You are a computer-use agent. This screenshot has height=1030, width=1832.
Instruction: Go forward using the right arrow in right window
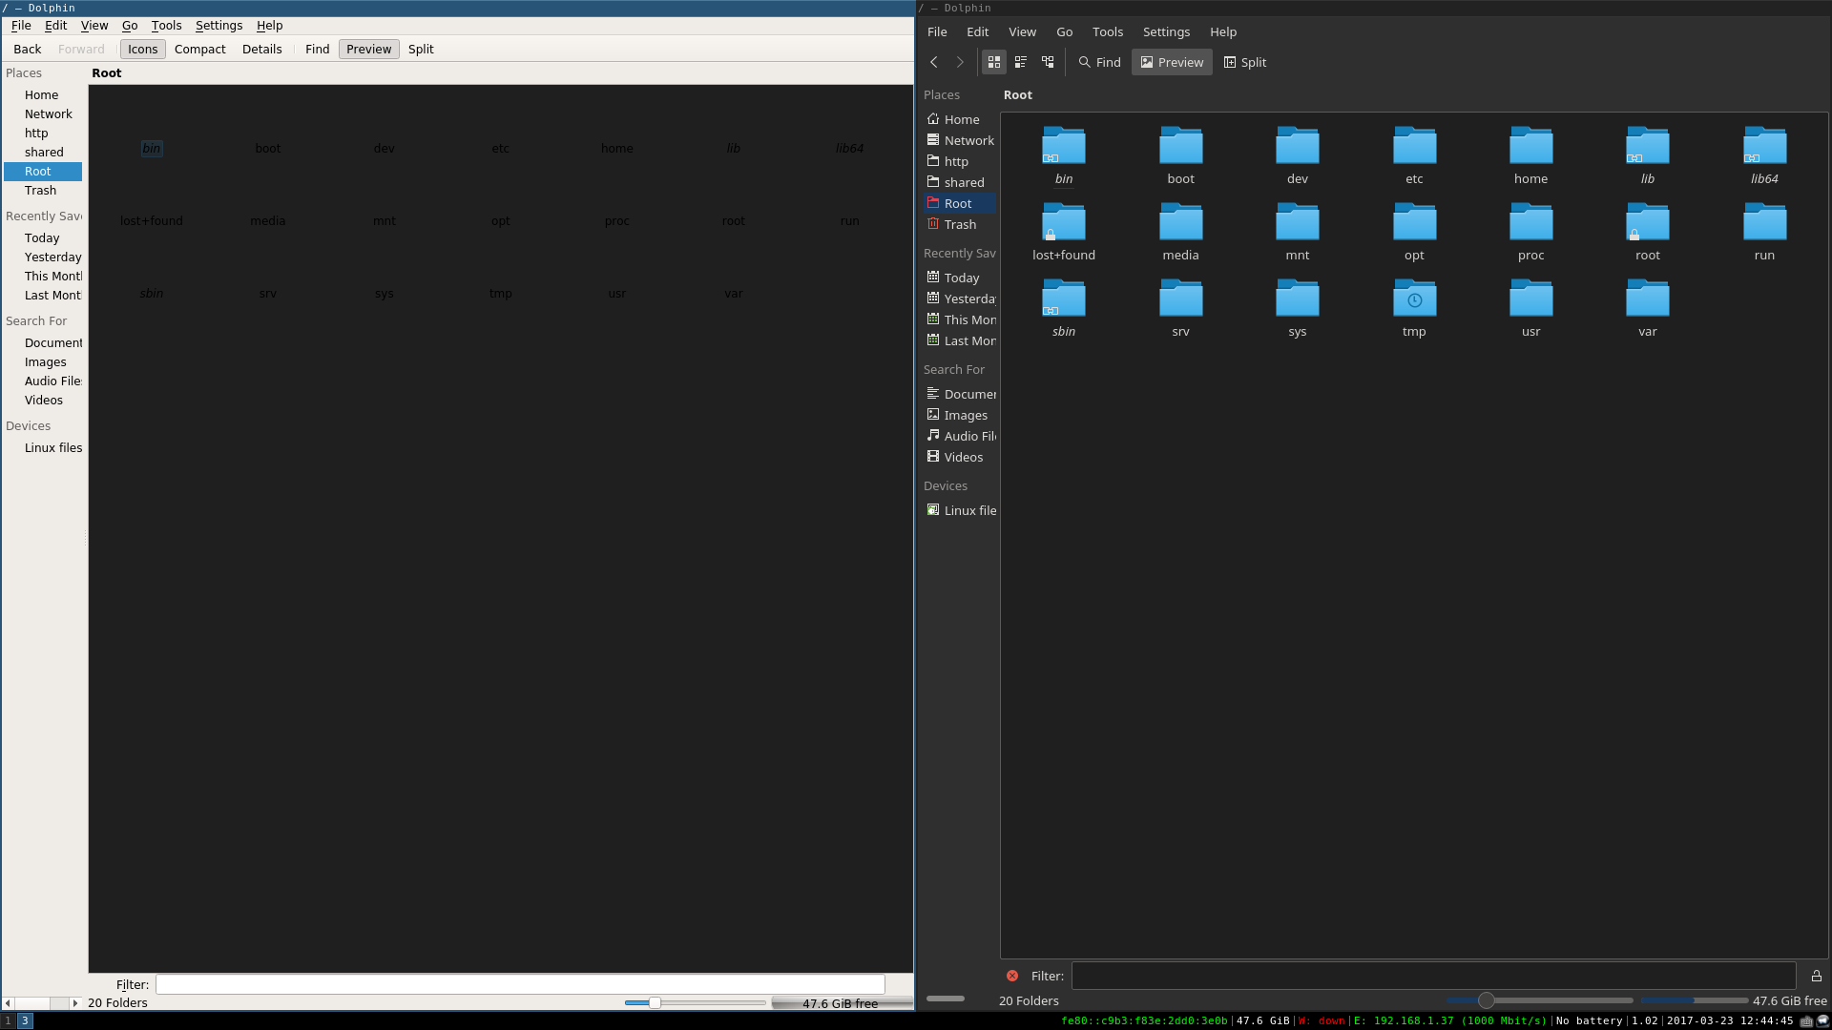[960, 62]
